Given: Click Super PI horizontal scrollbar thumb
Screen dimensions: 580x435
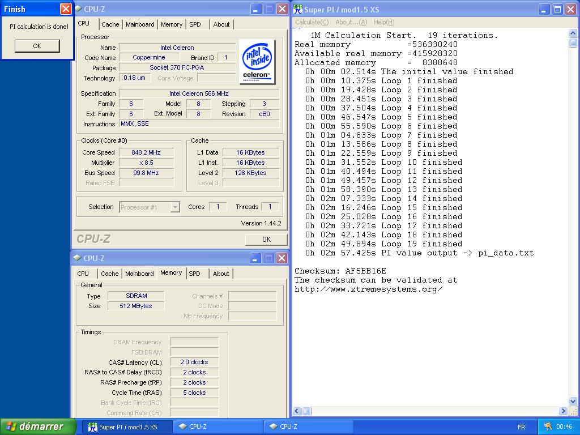Looking at the screenshot, I should coord(306,411).
